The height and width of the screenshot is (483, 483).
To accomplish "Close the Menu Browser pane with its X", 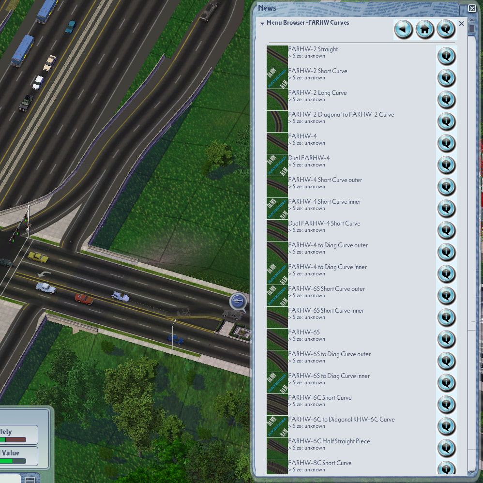I will [x=461, y=23].
